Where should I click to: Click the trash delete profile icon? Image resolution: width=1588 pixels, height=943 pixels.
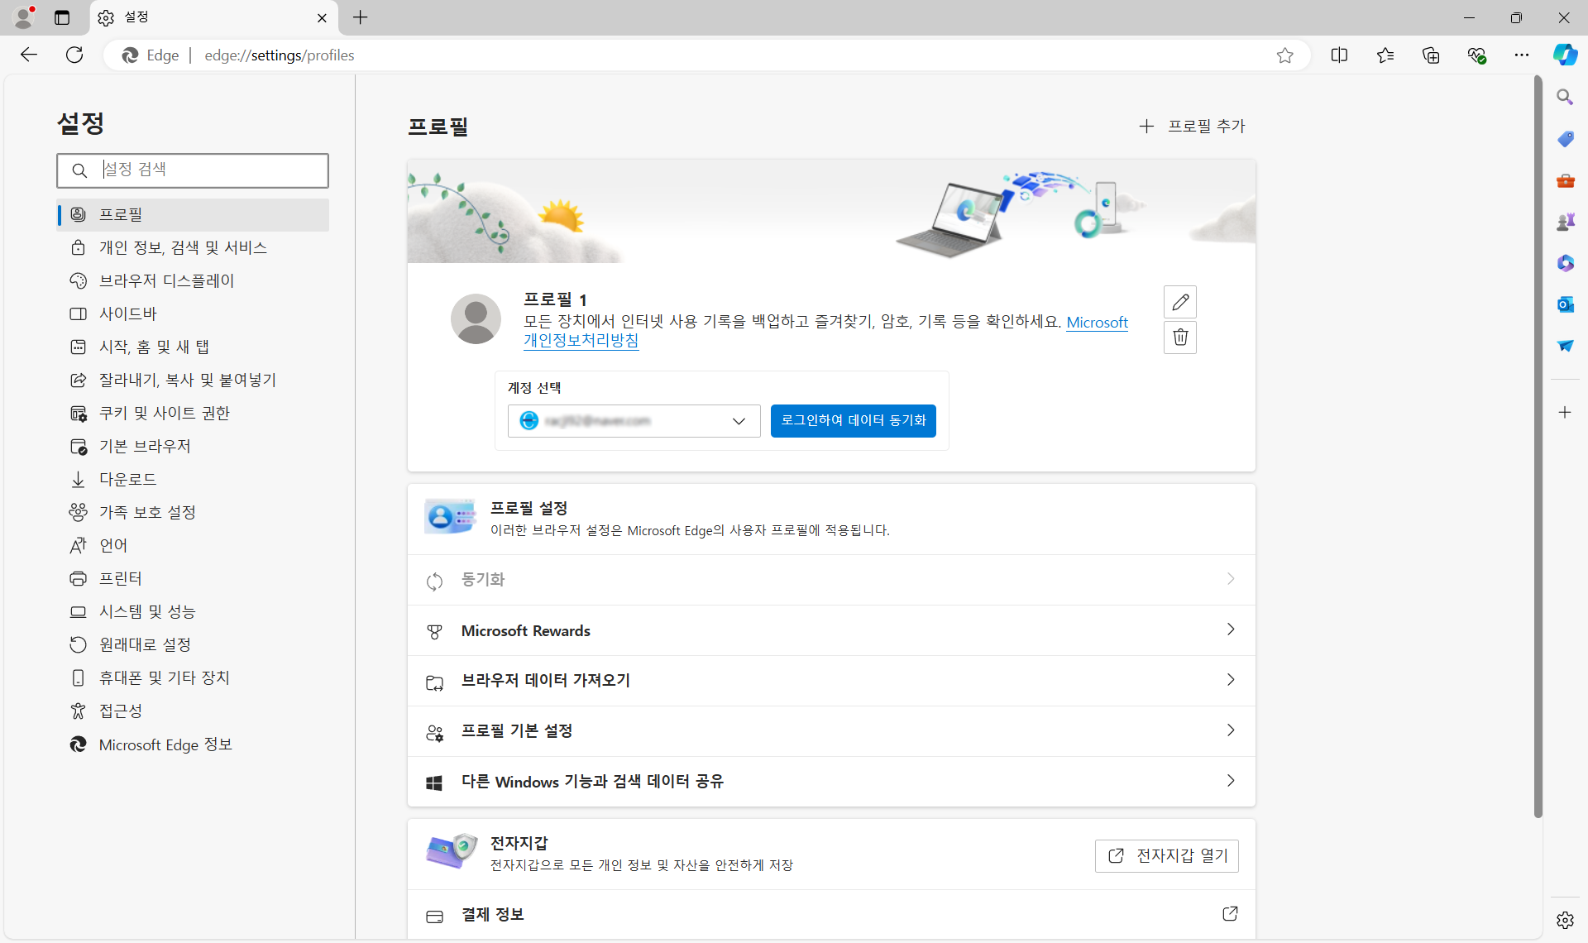(x=1179, y=337)
